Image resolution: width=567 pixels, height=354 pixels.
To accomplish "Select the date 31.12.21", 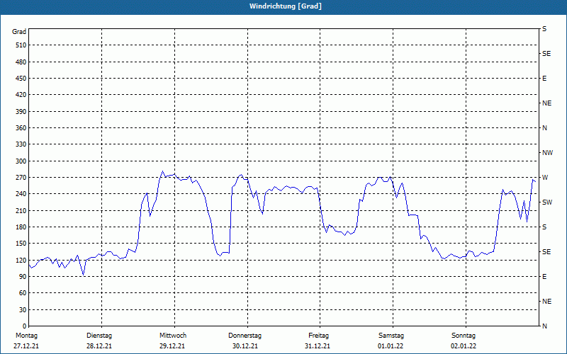I will (x=317, y=346).
